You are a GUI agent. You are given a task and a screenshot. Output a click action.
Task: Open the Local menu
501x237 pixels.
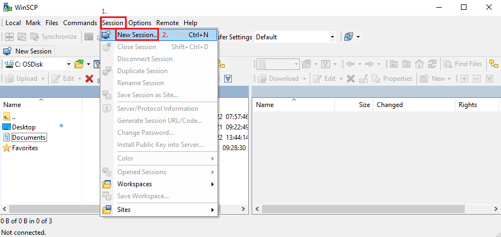tap(13, 23)
